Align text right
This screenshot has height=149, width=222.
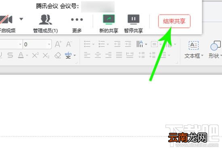[109, 55]
